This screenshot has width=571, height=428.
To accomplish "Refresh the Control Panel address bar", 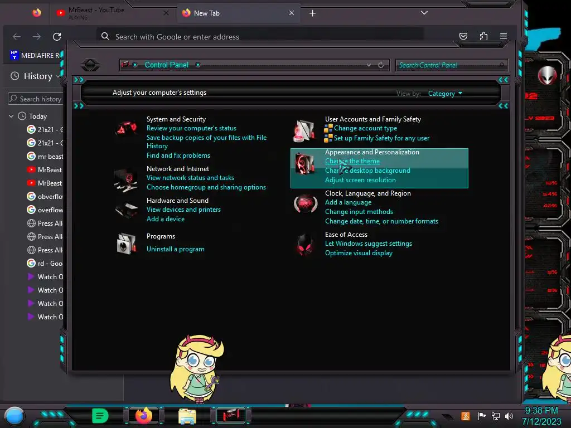I will pos(381,65).
